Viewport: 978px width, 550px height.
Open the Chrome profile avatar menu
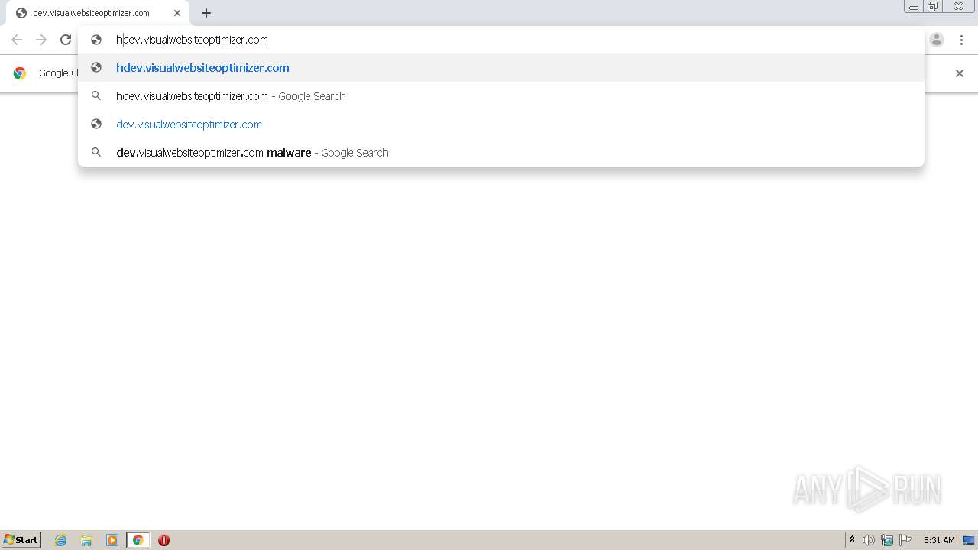(x=937, y=40)
